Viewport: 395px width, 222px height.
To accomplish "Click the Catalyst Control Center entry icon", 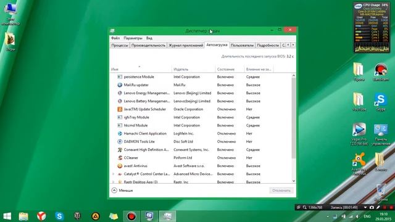I will pyautogui.click(x=120, y=174).
